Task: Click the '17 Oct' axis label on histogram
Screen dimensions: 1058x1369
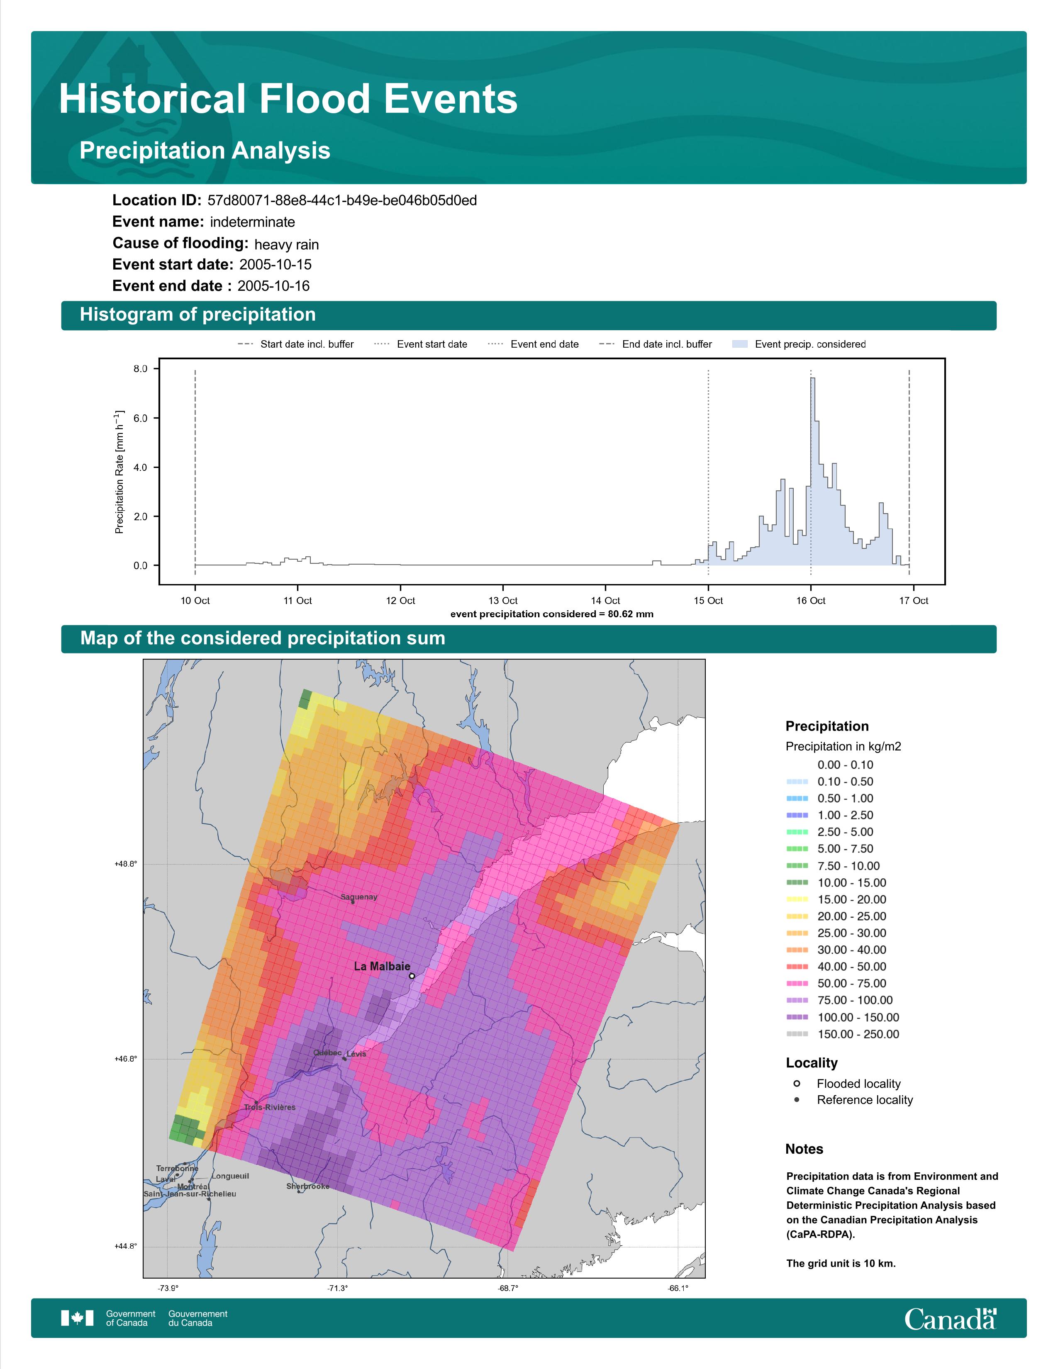Action: tap(913, 601)
